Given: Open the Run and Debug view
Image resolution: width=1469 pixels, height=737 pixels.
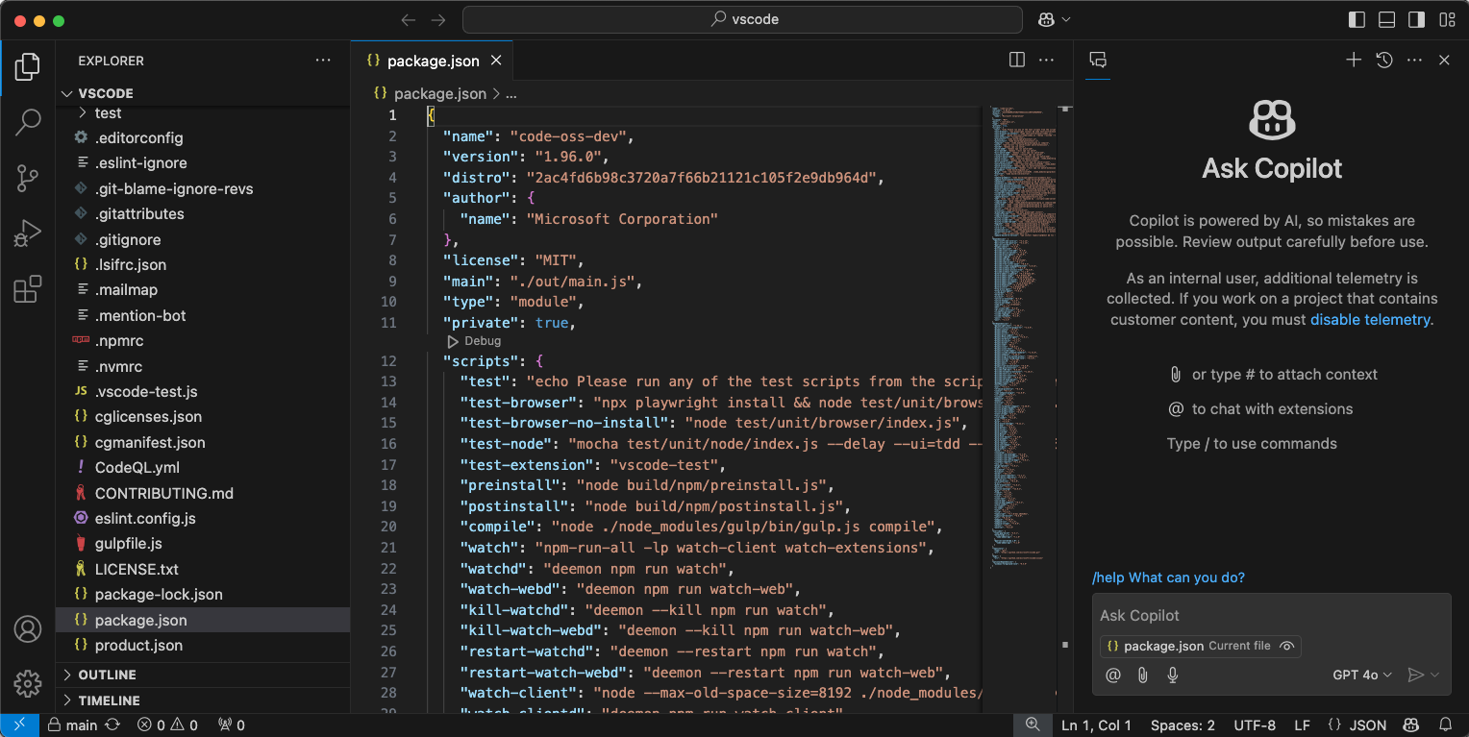Looking at the screenshot, I should [28, 233].
